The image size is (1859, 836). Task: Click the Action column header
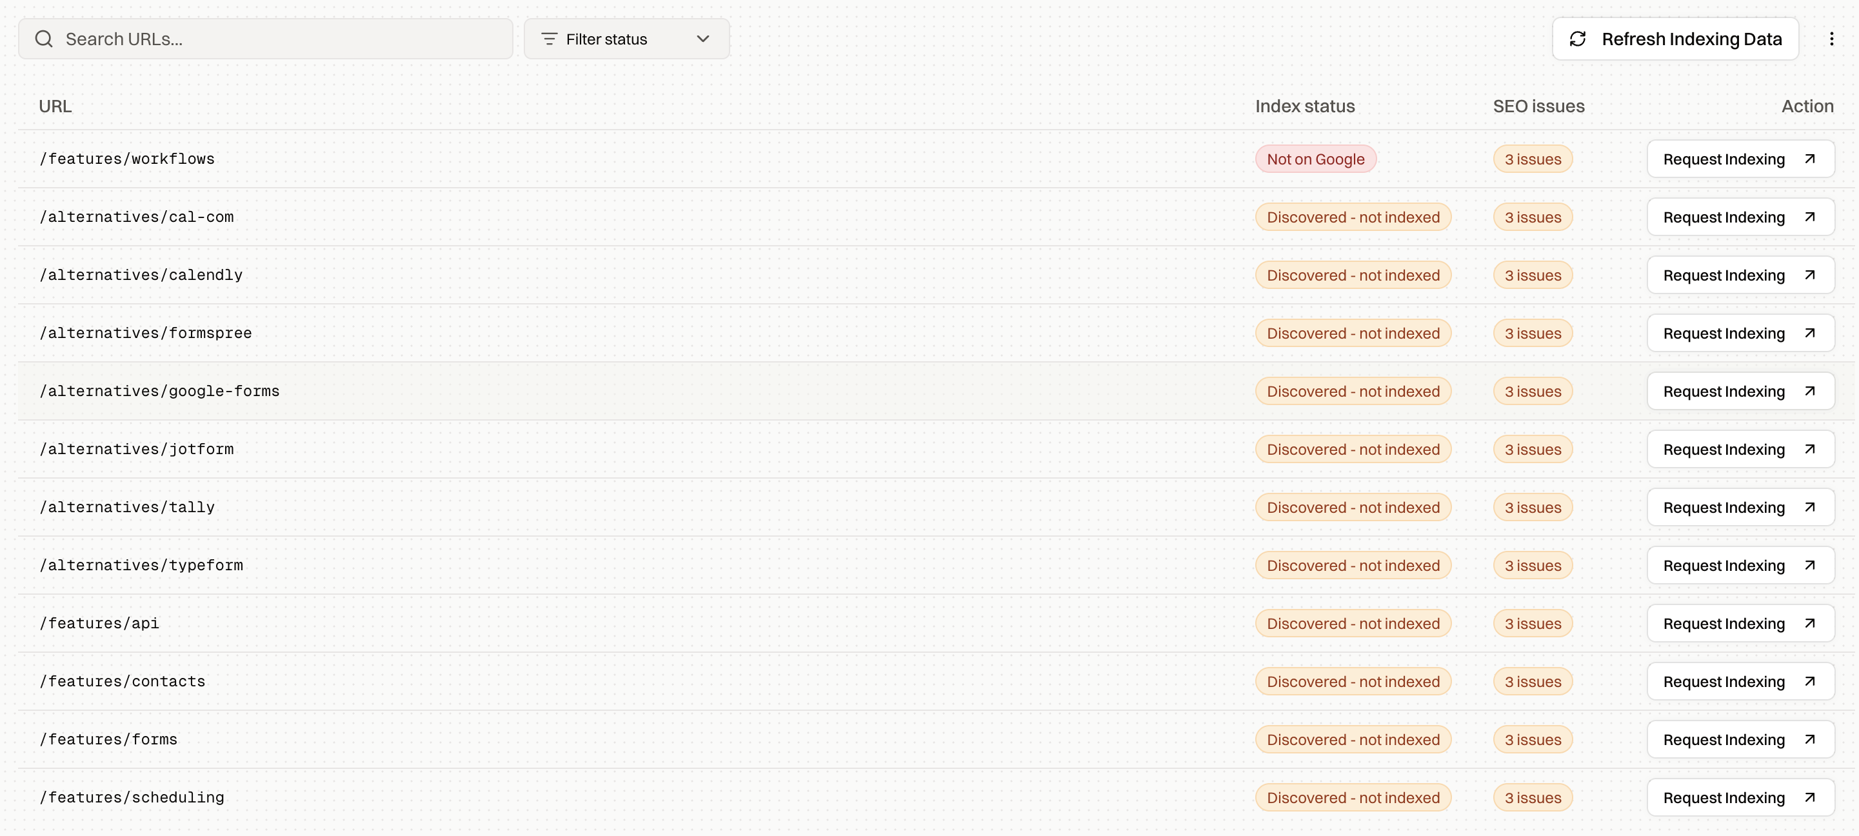(1807, 106)
